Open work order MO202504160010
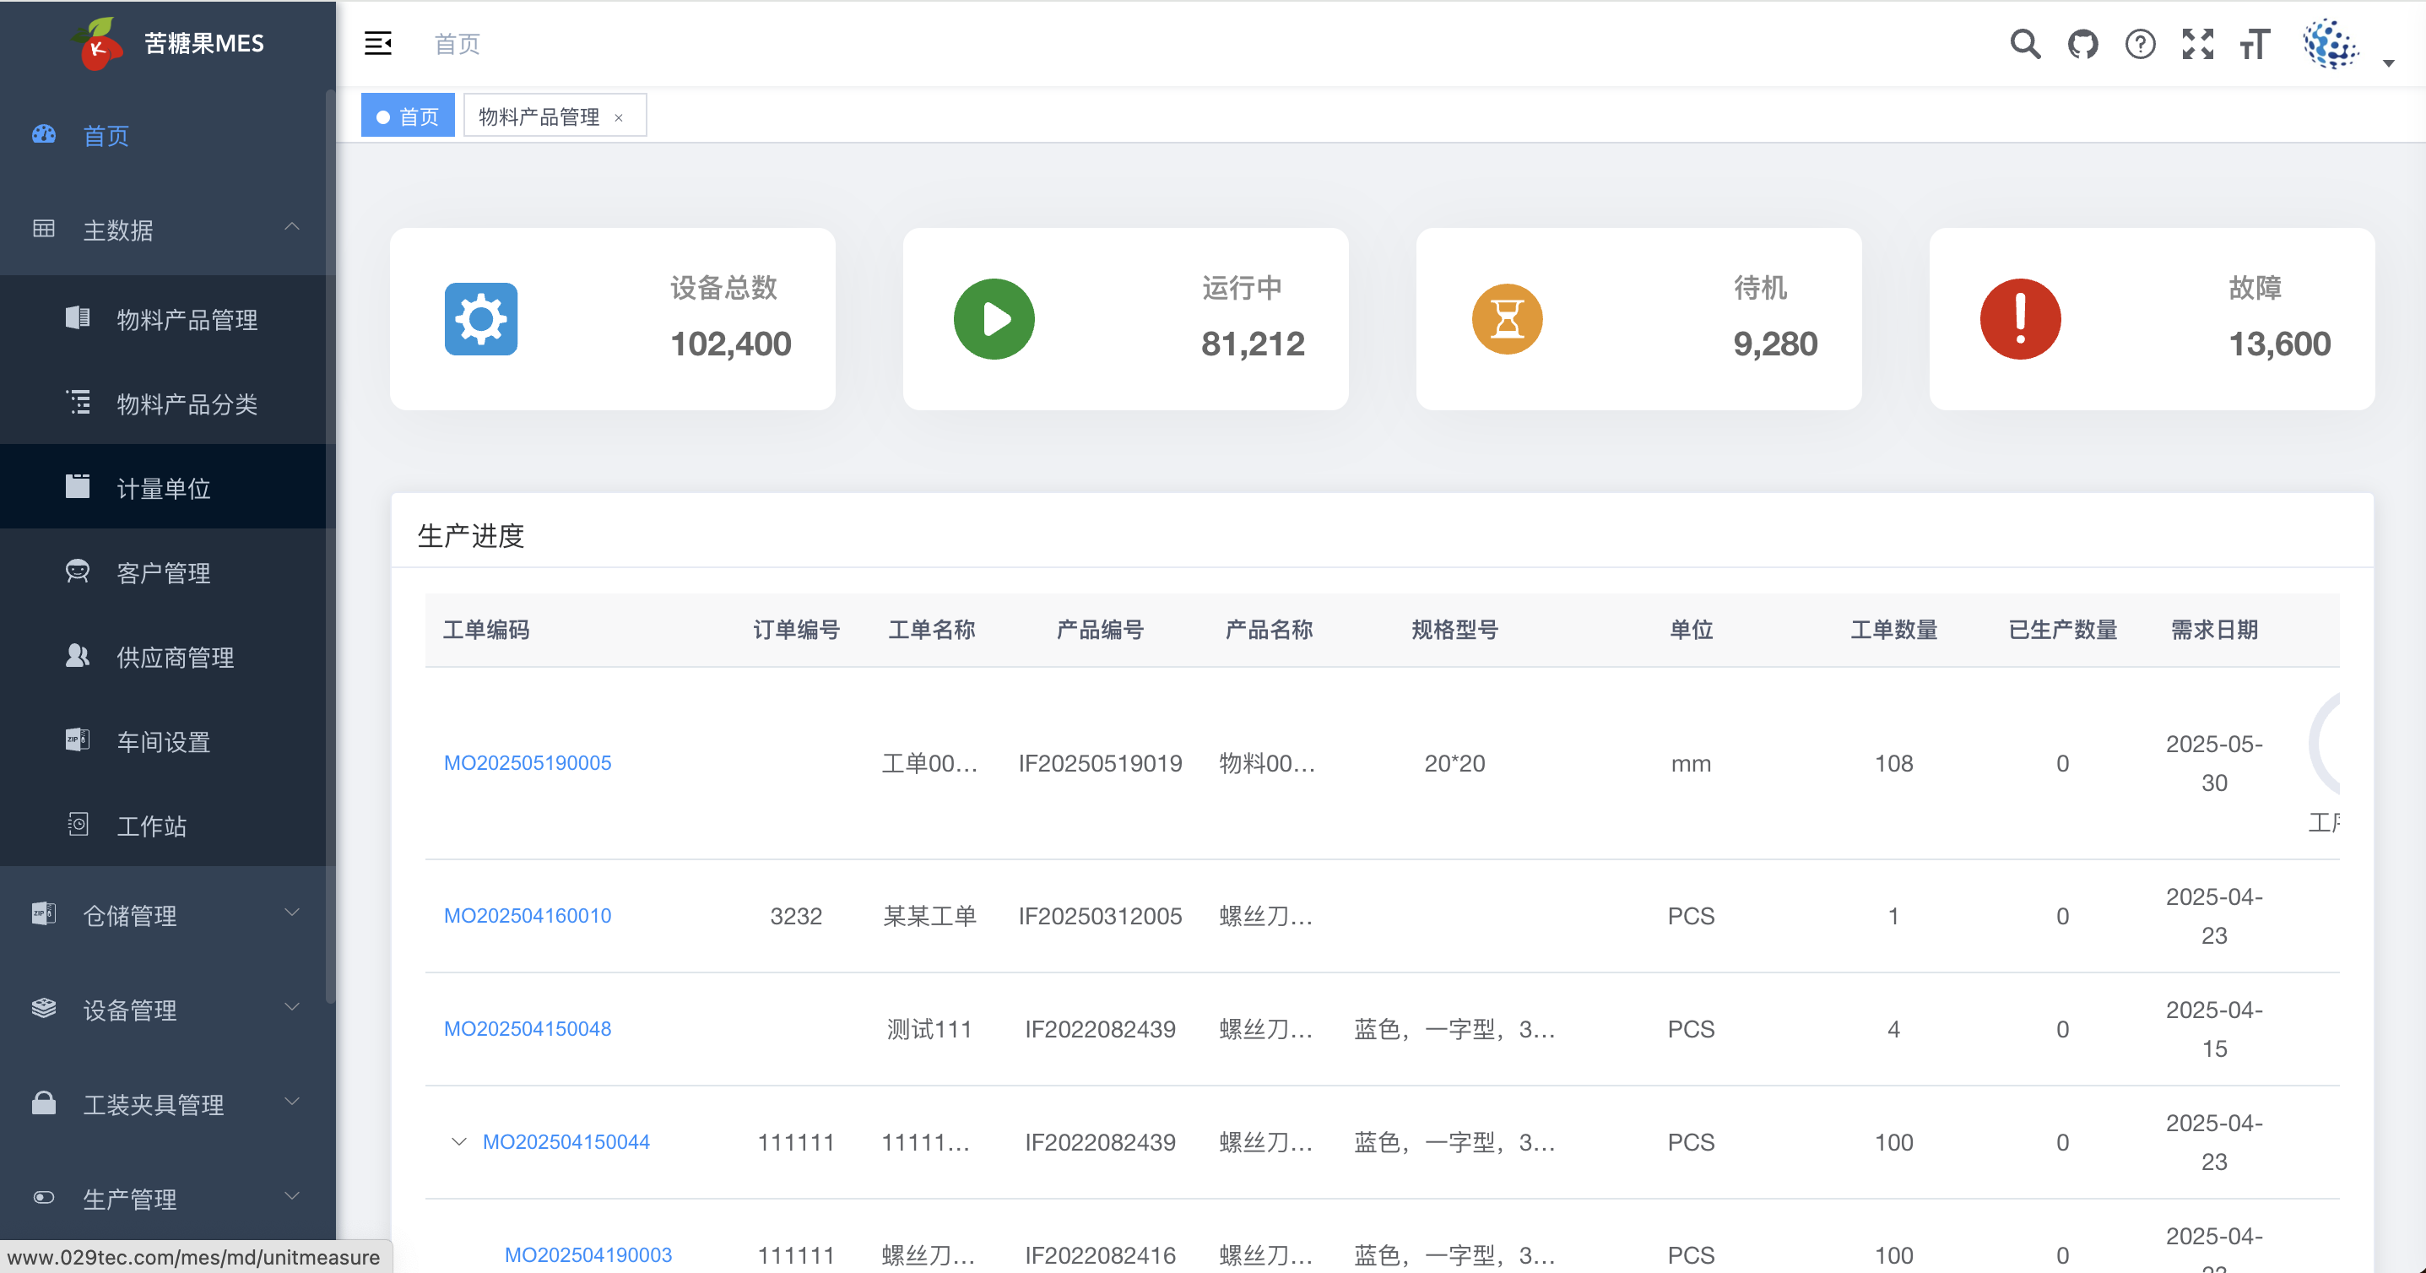The height and width of the screenshot is (1273, 2426). point(528,915)
